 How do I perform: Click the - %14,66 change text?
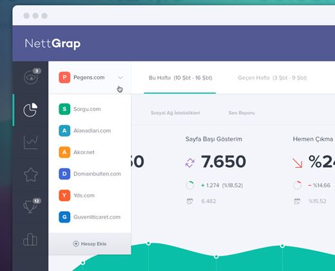[319, 185]
